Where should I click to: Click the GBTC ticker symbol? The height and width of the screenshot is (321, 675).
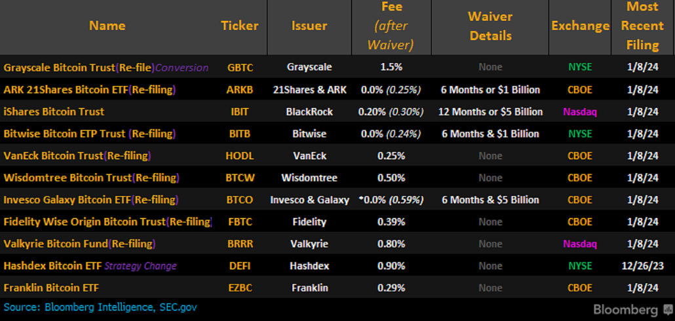coord(240,67)
